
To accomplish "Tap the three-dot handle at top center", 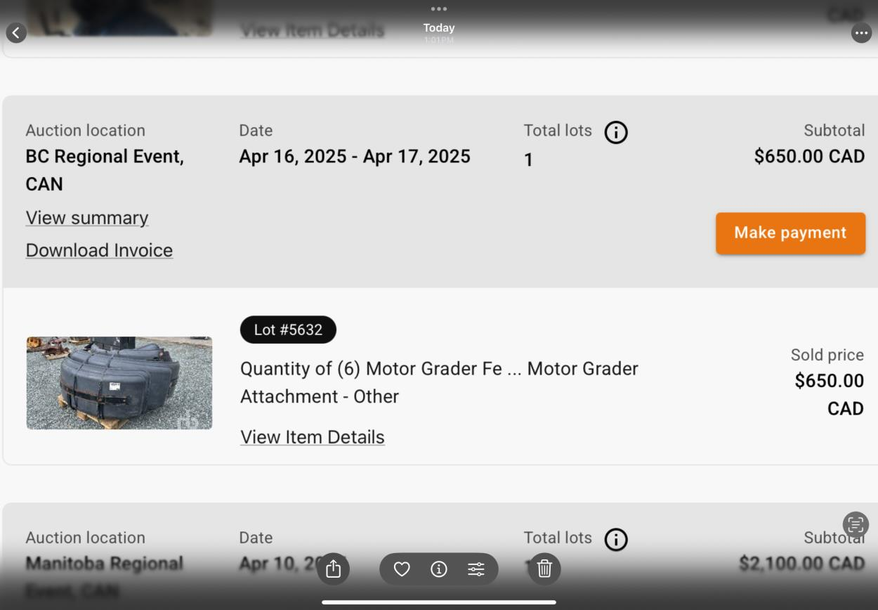I will pyautogui.click(x=439, y=9).
